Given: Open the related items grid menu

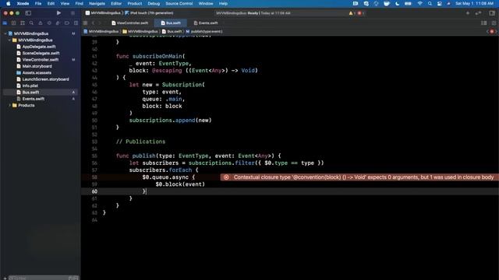Looking at the screenshot, I should [85, 23].
